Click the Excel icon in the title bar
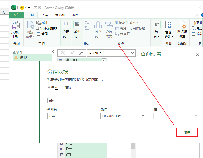Viewport: 203px width, 158px height. [x=14, y=8]
